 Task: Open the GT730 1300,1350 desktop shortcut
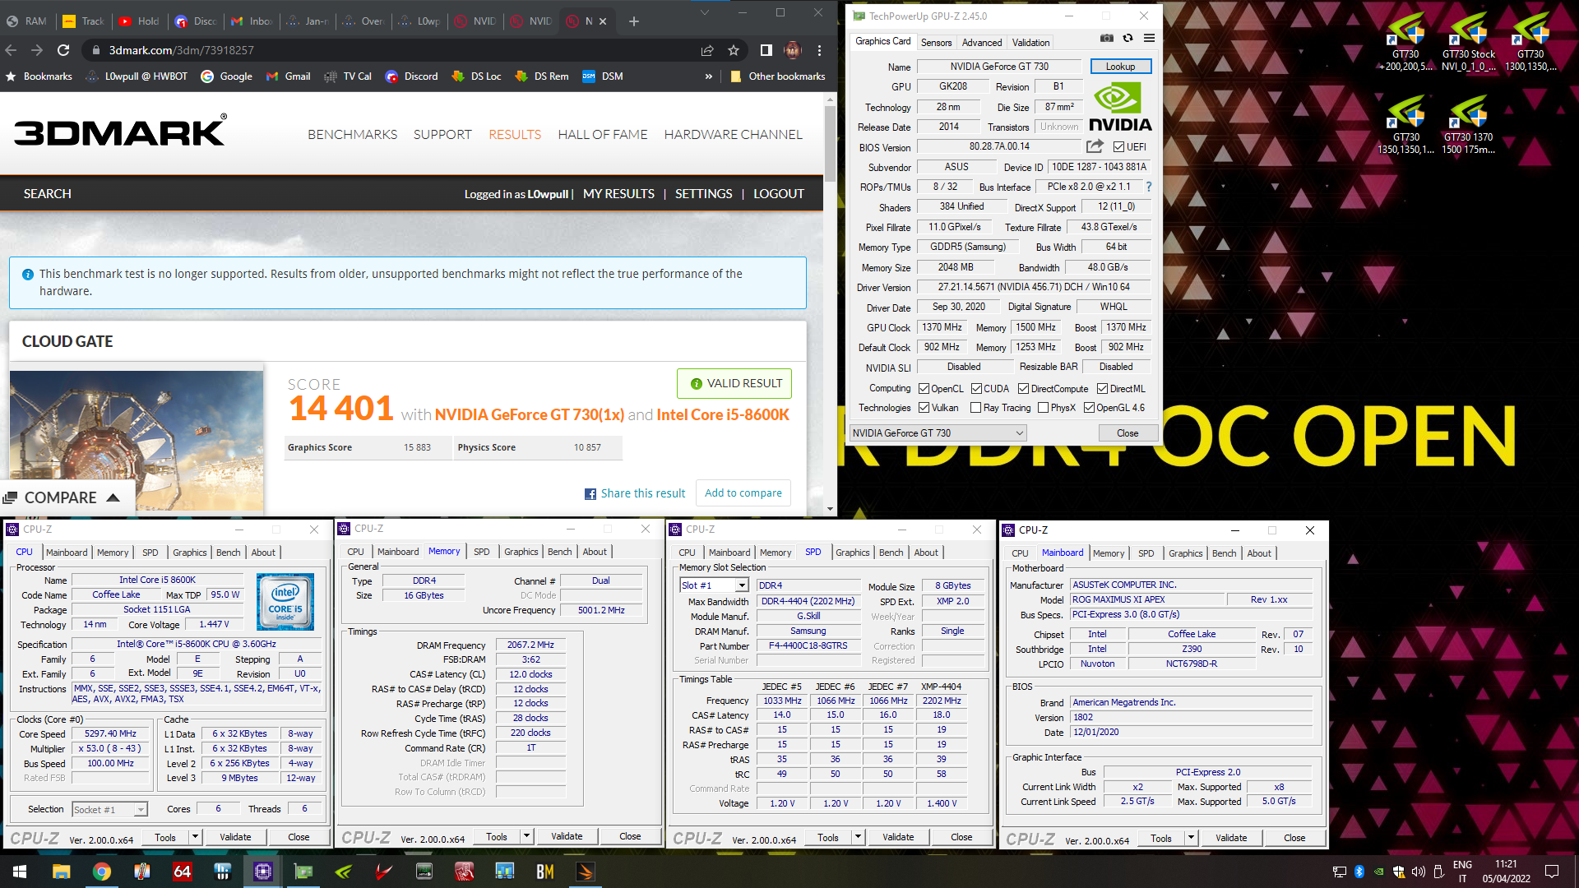(1530, 43)
